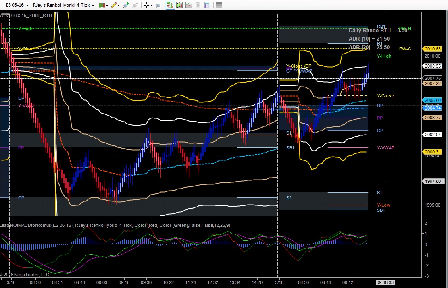Image resolution: width=448 pixels, height=288 pixels.
Task: Click the 2005.50 blue price marker
Action: (432, 100)
